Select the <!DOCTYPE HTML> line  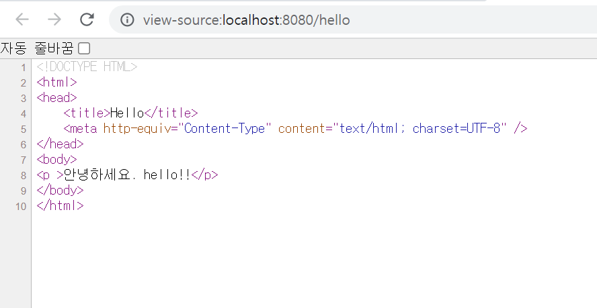click(x=87, y=67)
